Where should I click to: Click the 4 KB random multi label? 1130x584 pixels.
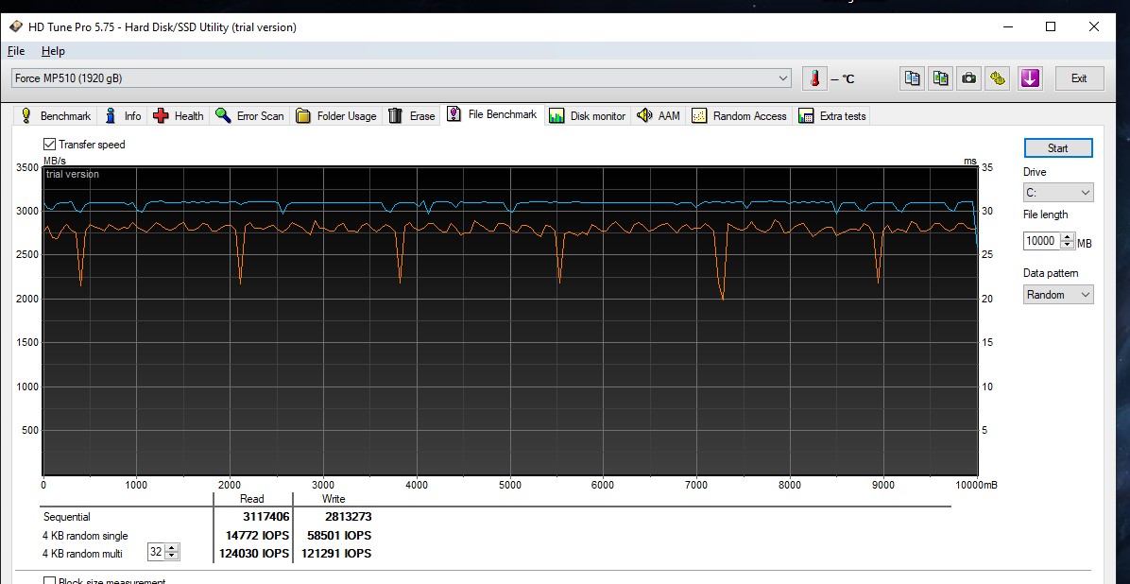[x=83, y=554]
